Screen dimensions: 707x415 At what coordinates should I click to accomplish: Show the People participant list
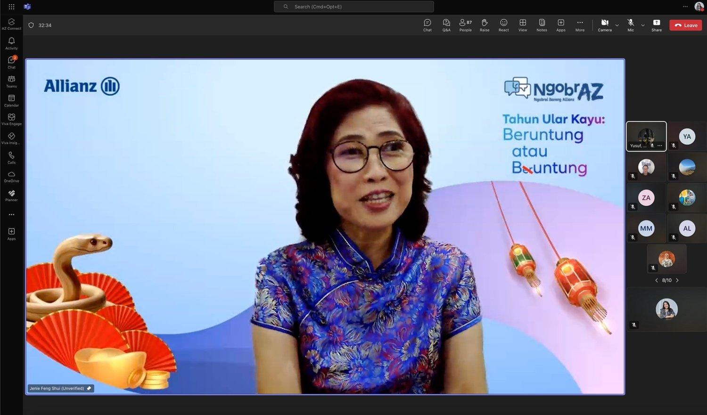465,25
